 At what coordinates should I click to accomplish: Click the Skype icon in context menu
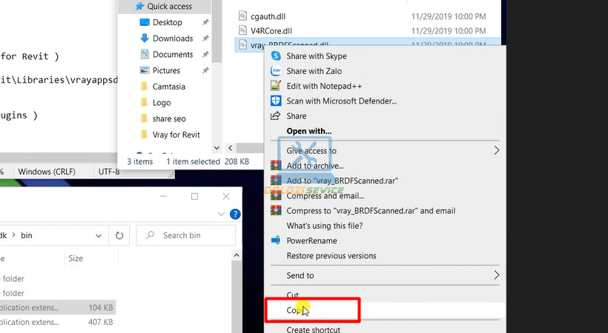275,56
